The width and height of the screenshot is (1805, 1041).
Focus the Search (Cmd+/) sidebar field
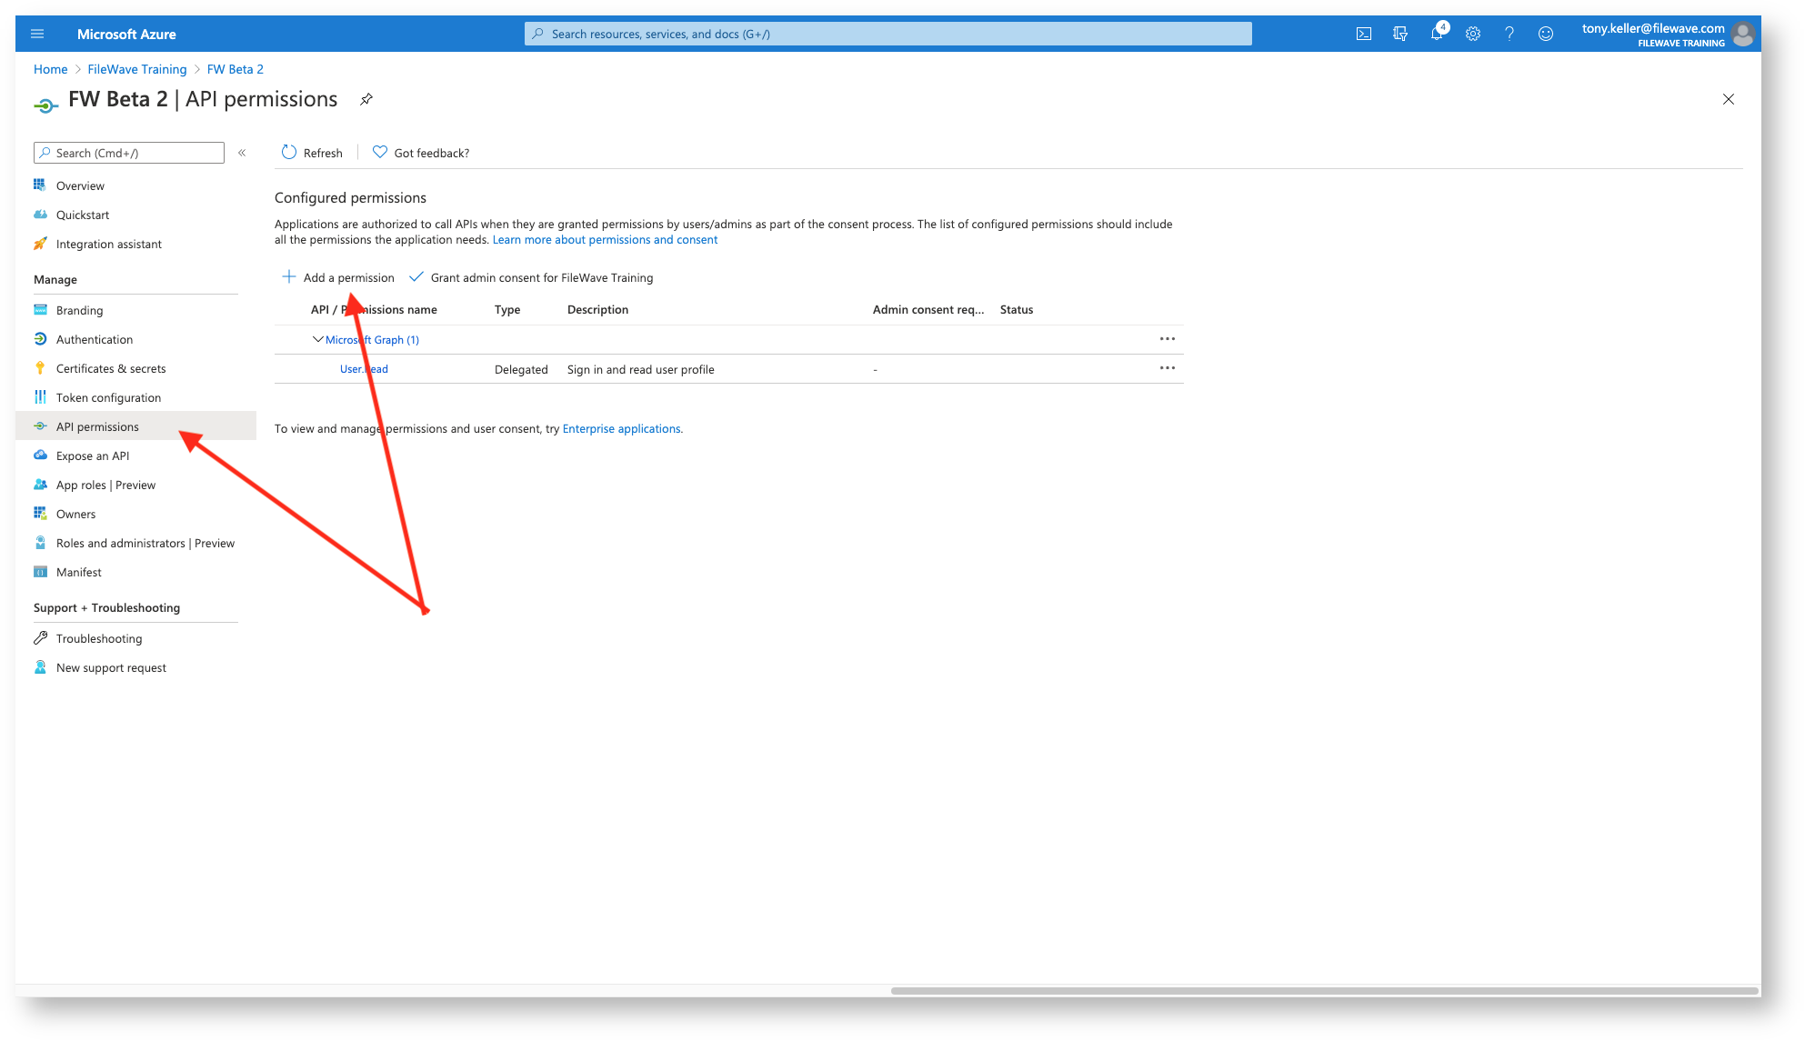pos(129,153)
